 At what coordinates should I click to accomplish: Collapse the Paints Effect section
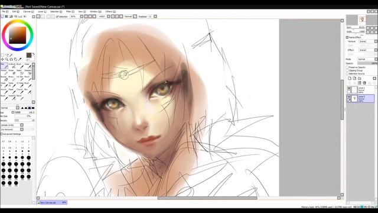(347, 37)
